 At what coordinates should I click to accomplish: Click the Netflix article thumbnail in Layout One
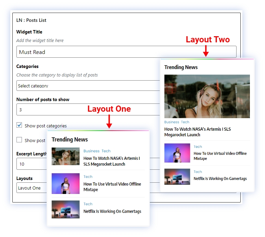click(x=65, y=209)
